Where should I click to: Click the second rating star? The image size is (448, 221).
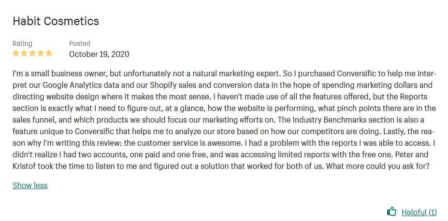[24, 54]
